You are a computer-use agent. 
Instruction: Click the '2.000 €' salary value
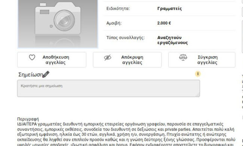coord(164,23)
